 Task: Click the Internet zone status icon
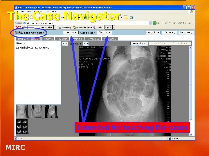click(x=170, y=138)
